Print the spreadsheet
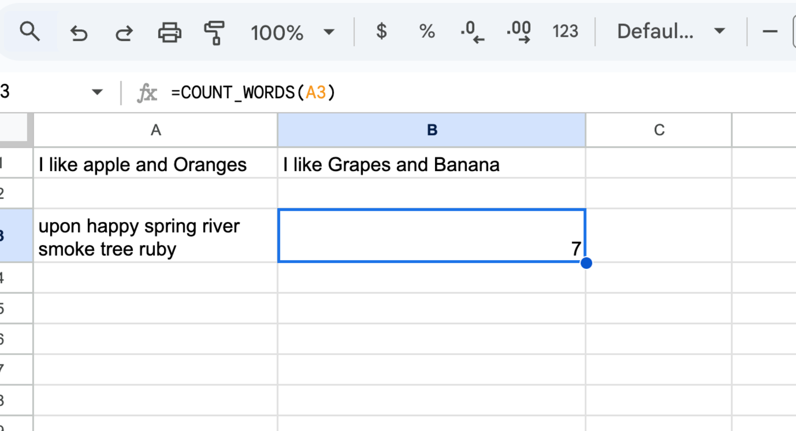The height and width of the screenshot is (431, 796). click(x=169, y=32)
